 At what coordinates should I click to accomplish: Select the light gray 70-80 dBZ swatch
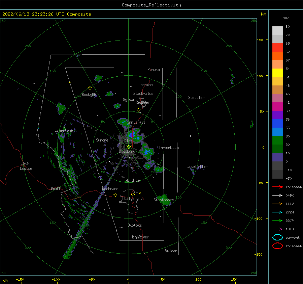coord(277,31)
